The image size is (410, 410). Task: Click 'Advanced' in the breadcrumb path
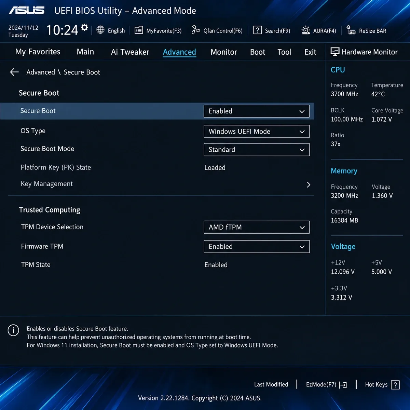(x=41, y=72)
